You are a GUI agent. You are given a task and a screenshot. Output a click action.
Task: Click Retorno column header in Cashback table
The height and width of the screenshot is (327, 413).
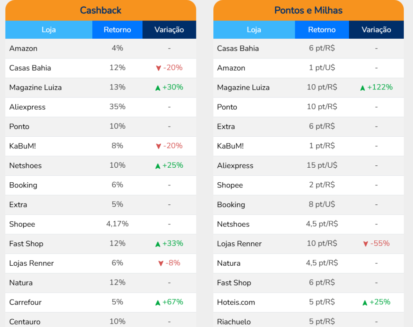point(117,30)
